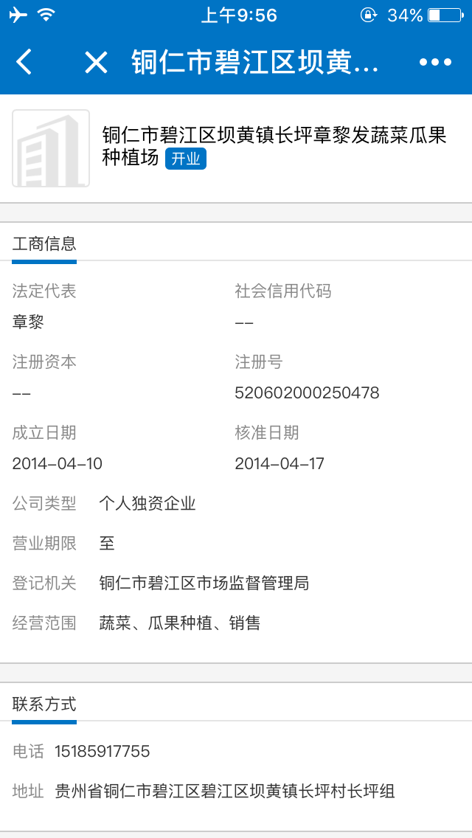Tap the company building logo thumbnail

pyautogui.click(x=51, y=148)
